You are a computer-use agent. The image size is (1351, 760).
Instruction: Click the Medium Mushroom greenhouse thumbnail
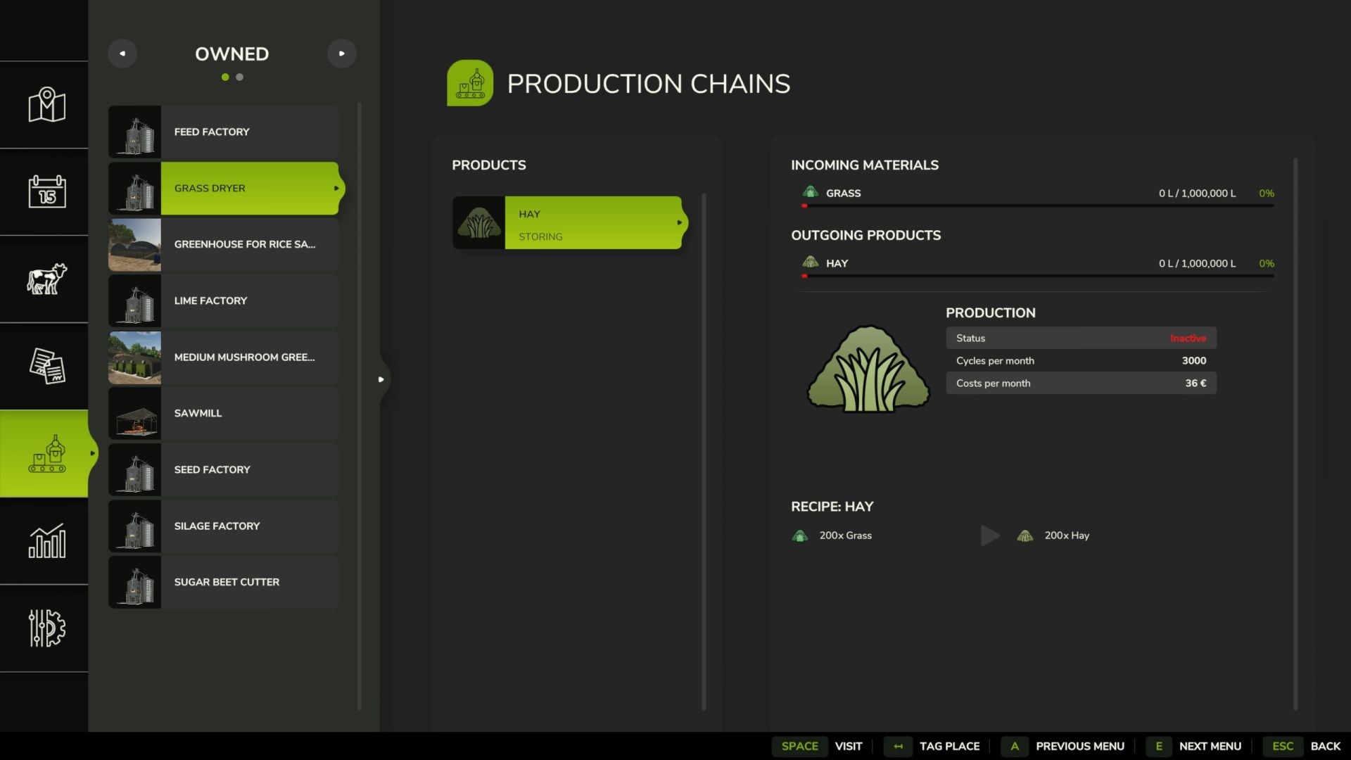coord(134,357)
